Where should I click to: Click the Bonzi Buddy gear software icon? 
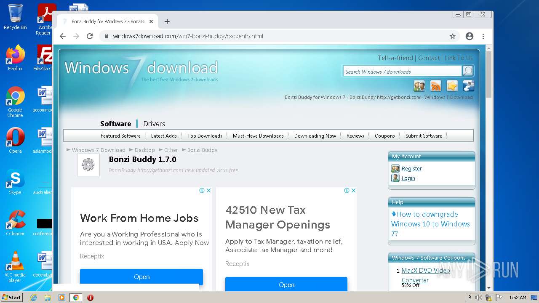(x=88, y=165)
